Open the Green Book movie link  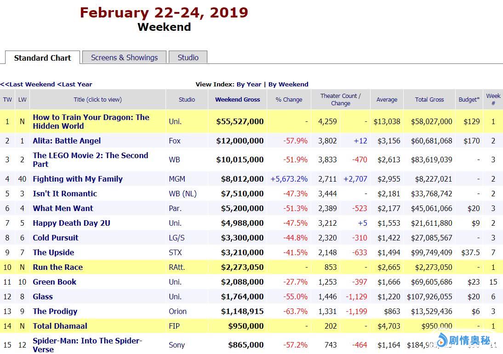pos(54,282)
